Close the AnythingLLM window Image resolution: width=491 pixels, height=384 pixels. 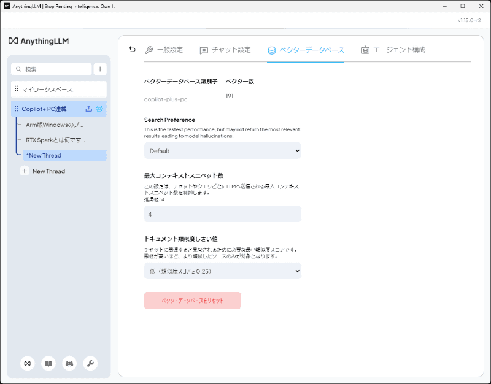tap(481, 6)
